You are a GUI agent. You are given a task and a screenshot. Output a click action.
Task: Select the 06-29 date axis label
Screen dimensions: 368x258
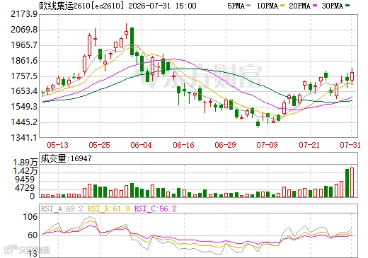pyautogui.click(x=225, y=145)
